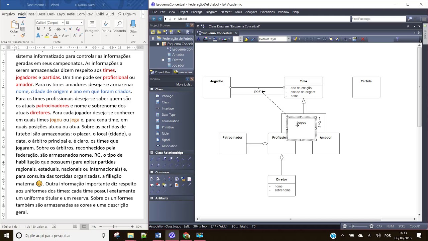Collapse the Class section in the Toolbox
The width and height of the screenshot is (428, 241).
152,89
